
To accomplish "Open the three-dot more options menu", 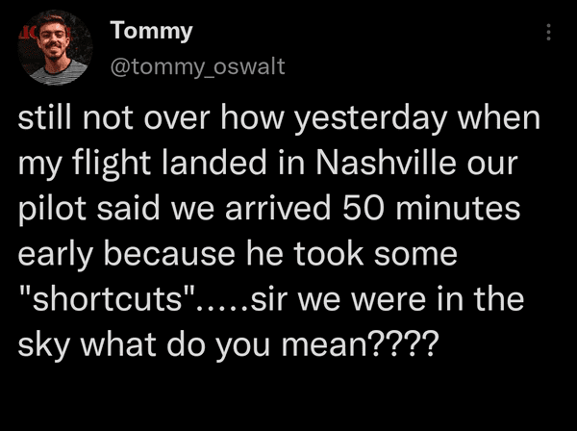I will [x=549, y=33].
